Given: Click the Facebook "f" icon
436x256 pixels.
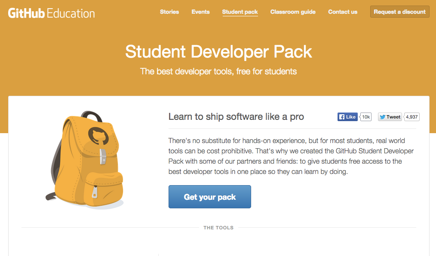Looking at the screenshot, I should click(x=341, y=117).
